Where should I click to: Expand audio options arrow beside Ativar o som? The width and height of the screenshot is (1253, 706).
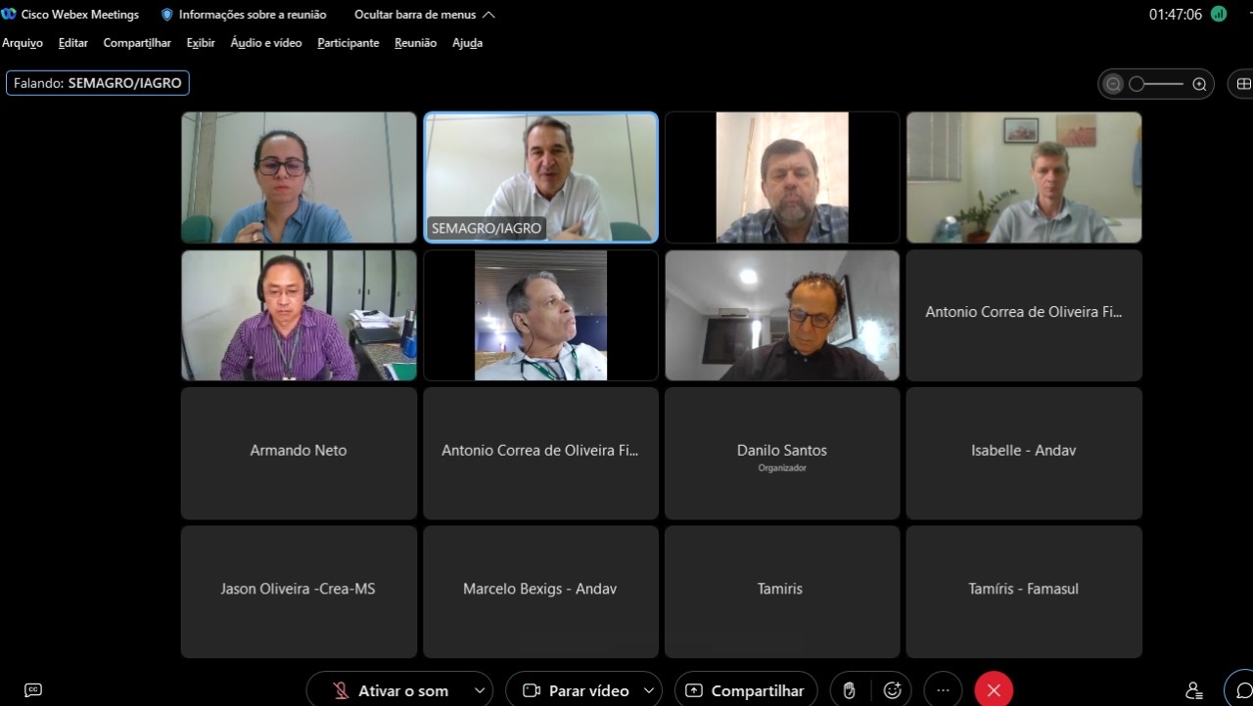click(480, 690)
